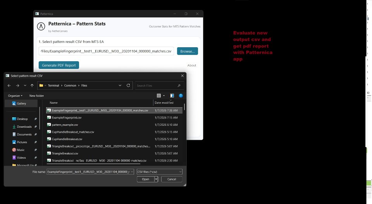Toggle the preview pane icon
The height and width of the screenshot is (204, 372).
(172, 96)
